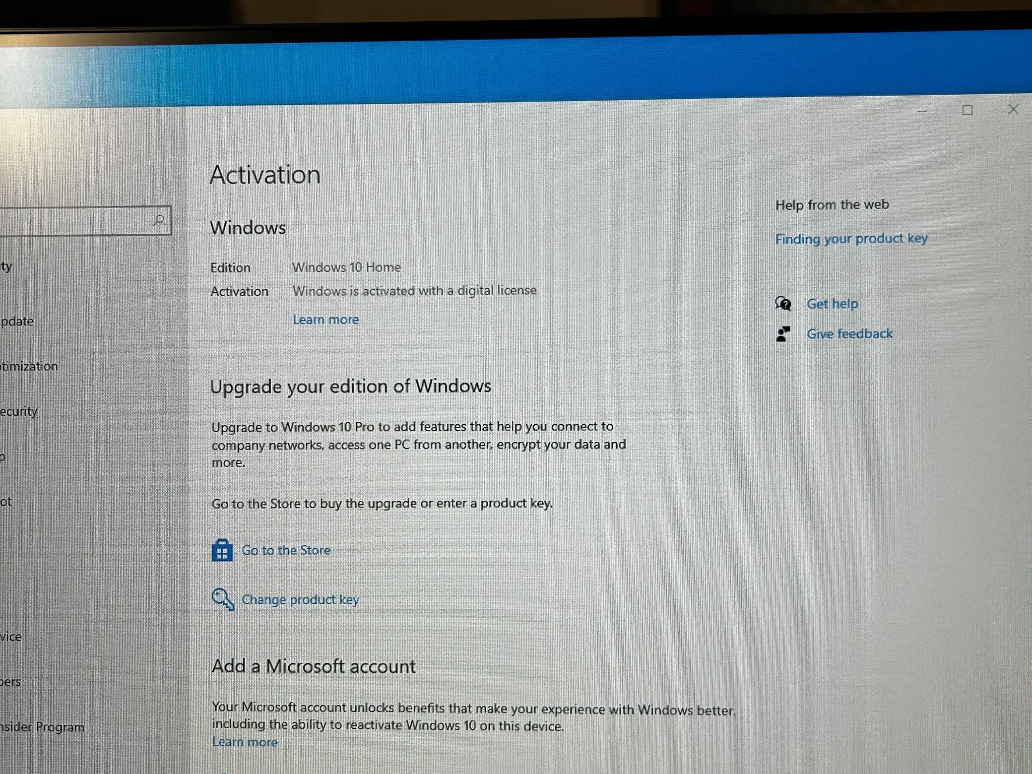The height and width of the screenshot is (774, 1032).
Task: Click the 'Windows 10 Home' edition text
Action: (347, 267)
